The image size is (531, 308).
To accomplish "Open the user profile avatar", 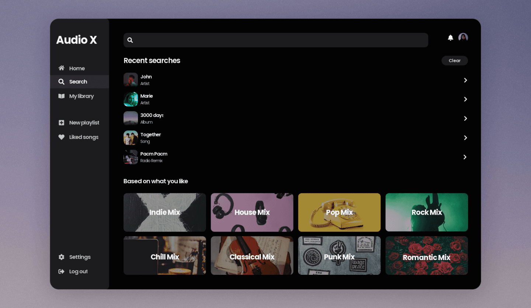I will [463, 37].
